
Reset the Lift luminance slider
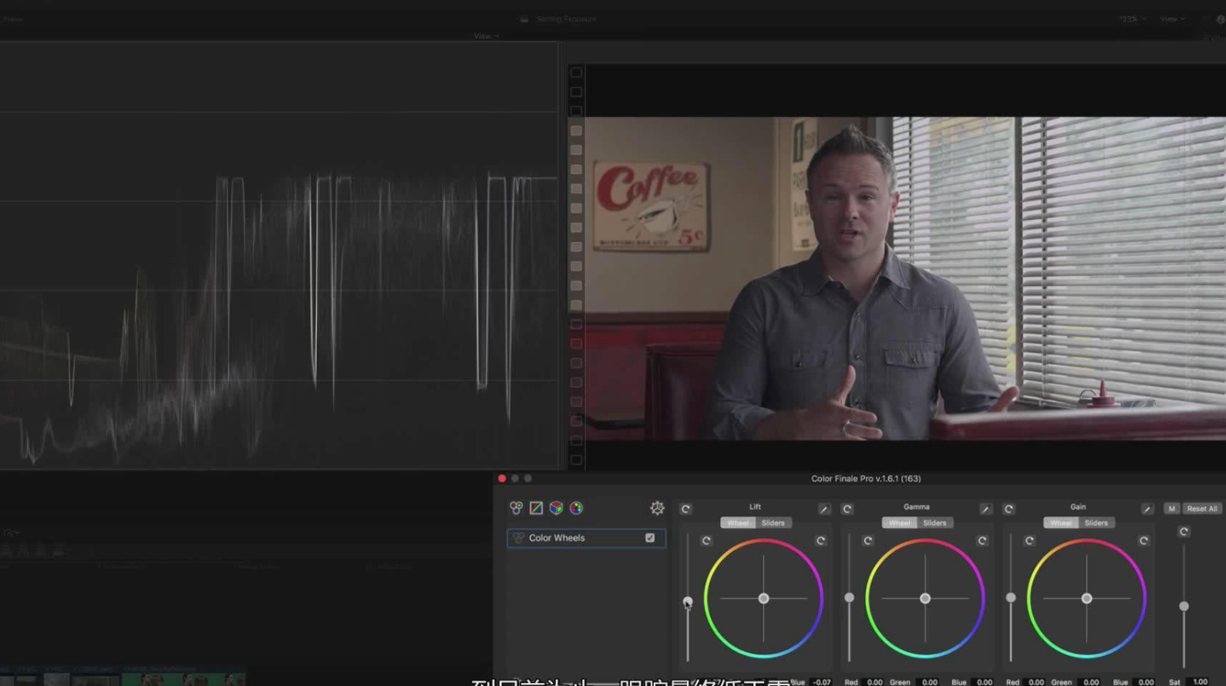pyautogui.click(x=706, y=540)
